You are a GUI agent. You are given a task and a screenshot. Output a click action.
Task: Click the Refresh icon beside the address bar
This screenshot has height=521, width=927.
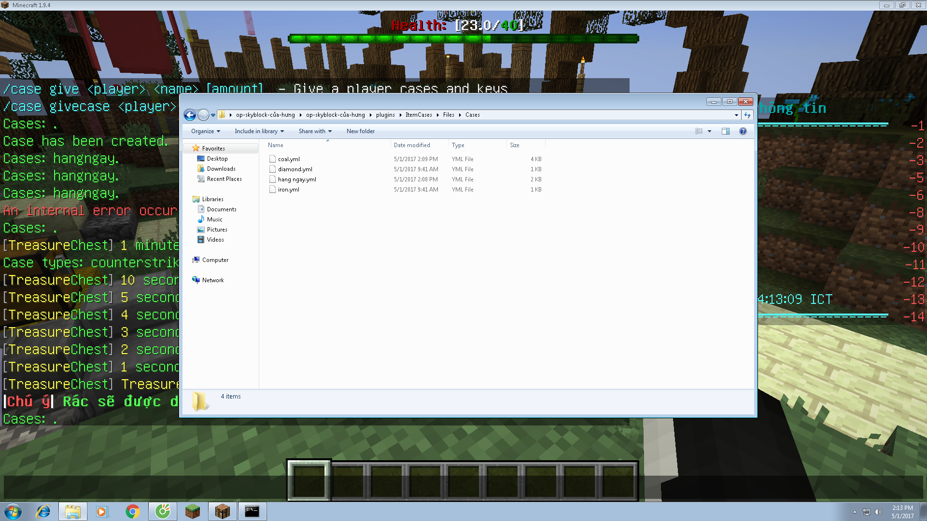point(747,115)
